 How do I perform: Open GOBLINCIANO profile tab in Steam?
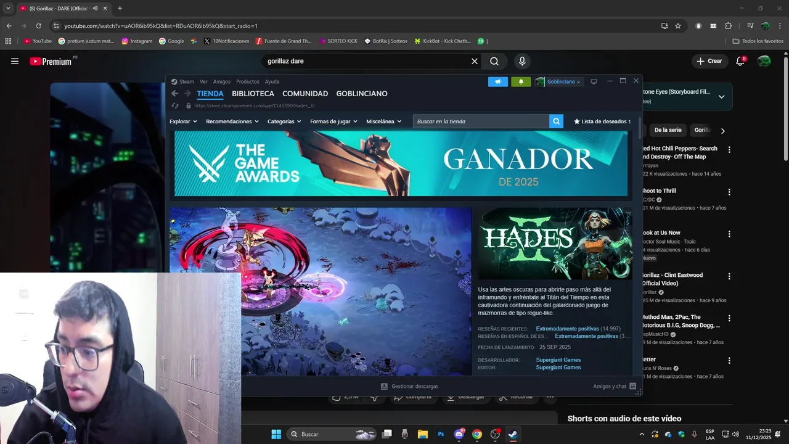[x=362, y=94]
